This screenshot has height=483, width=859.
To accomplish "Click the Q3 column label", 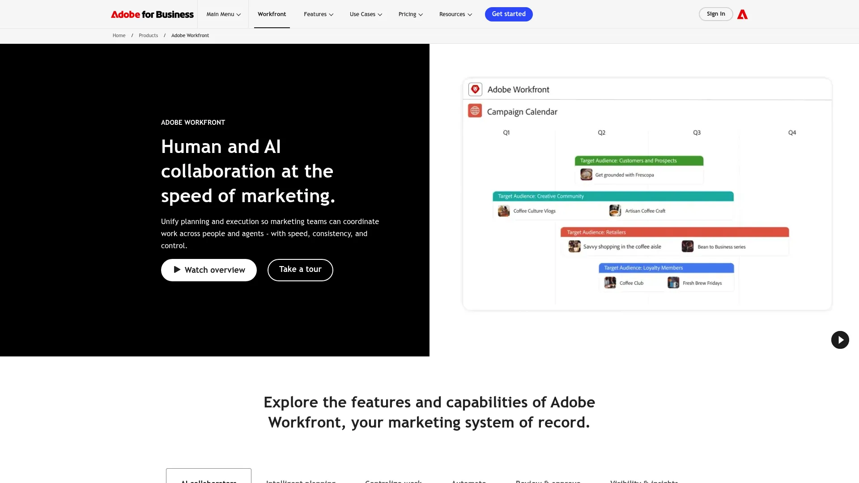I will 697,133.
